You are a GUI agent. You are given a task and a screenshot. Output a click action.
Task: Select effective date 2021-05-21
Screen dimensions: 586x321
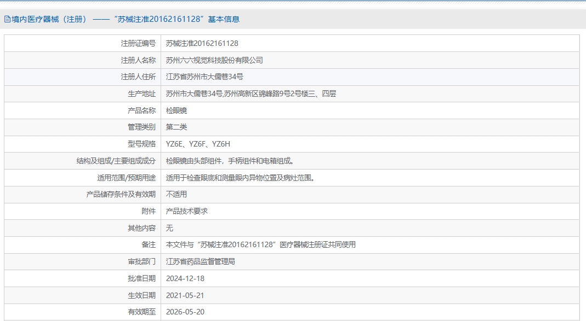coord(185,295)
